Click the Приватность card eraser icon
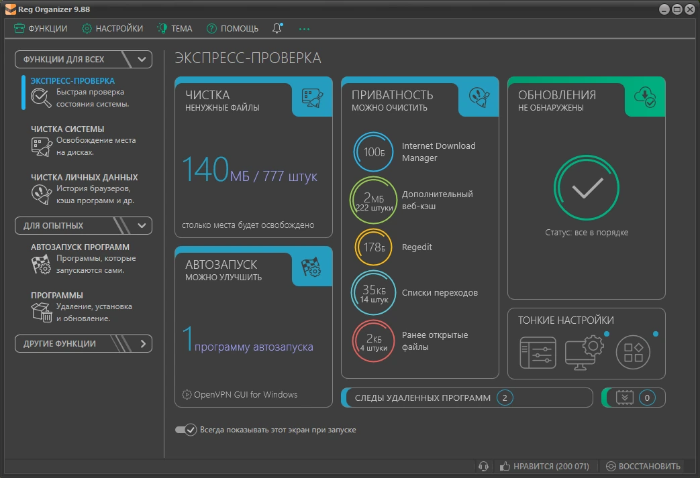This screenshot has height=478, width=700. 479,97
